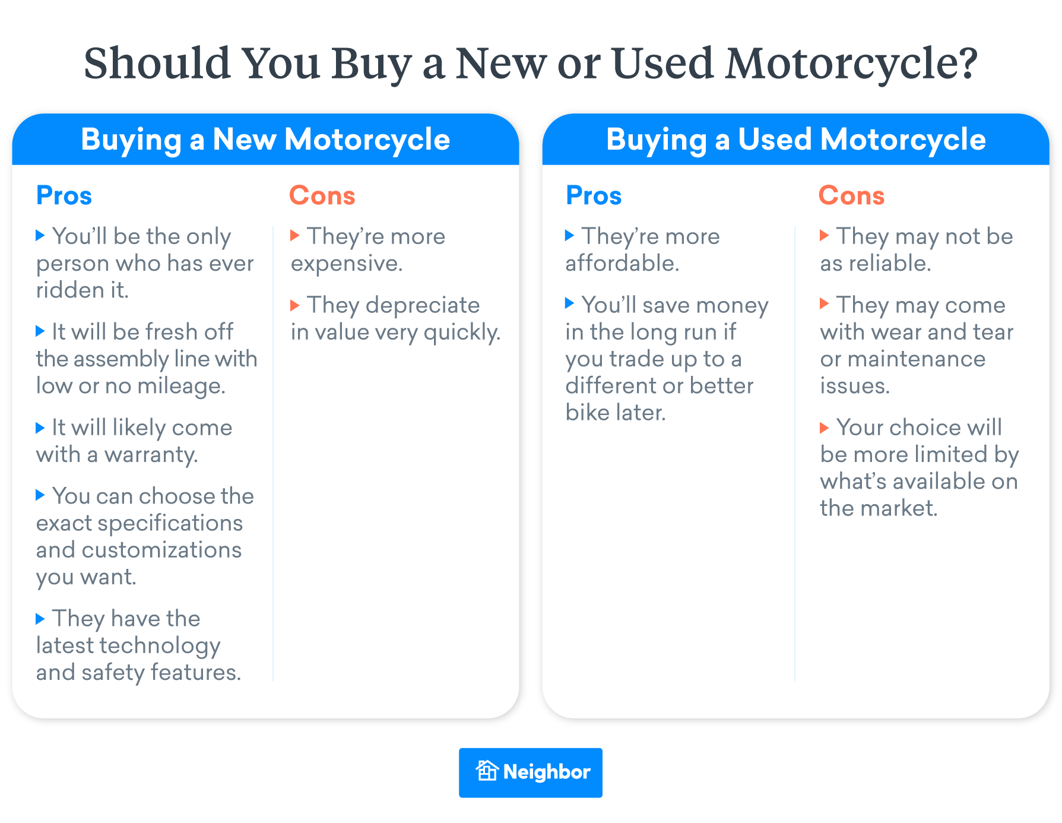Click the house icon in the Neighbor logo
This screenshot has width=1062, height=823.
487,771
